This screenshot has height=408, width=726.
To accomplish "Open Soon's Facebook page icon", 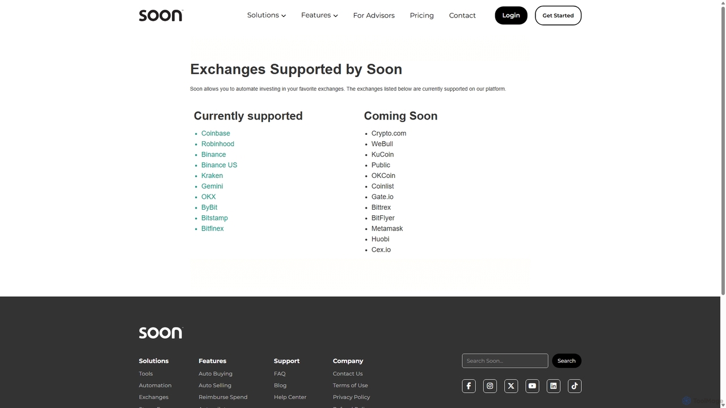I will pyautogui.click(x=468, y=386).
